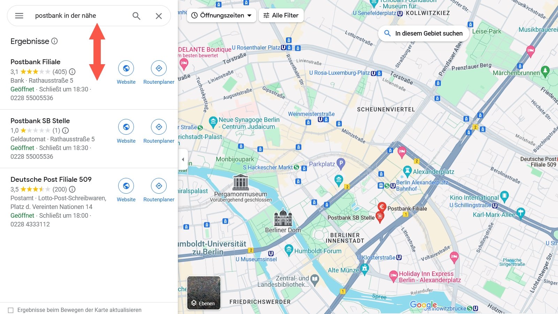
Task: Click the Postbank Filiale euro map pin
Action: [382, 207]
